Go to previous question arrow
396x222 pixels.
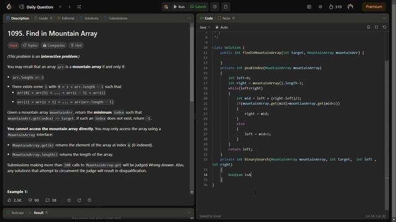pyautogui.click(x=60, y=7)
